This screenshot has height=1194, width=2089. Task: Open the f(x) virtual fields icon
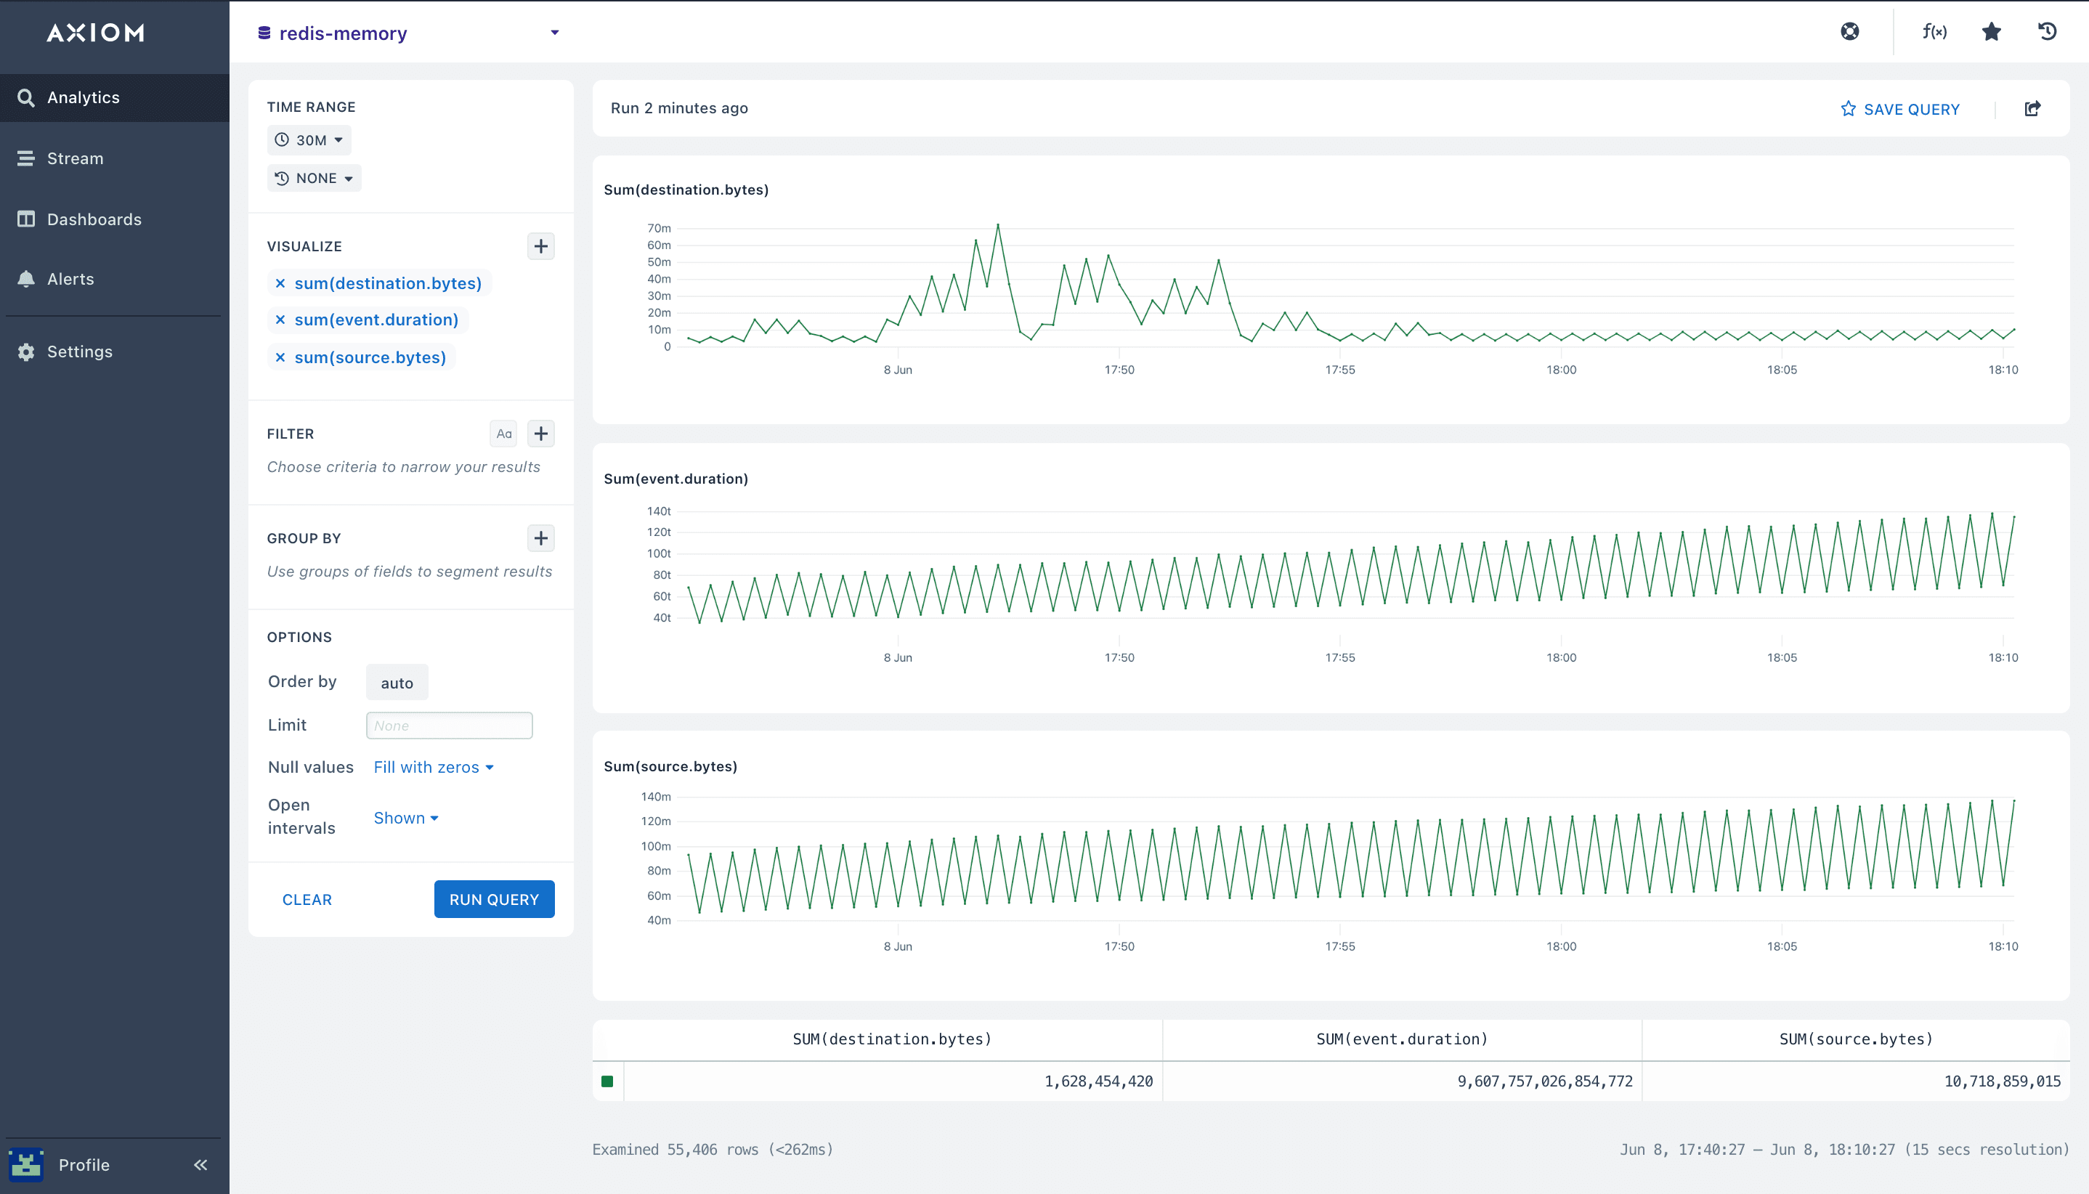click(1934, 31)
